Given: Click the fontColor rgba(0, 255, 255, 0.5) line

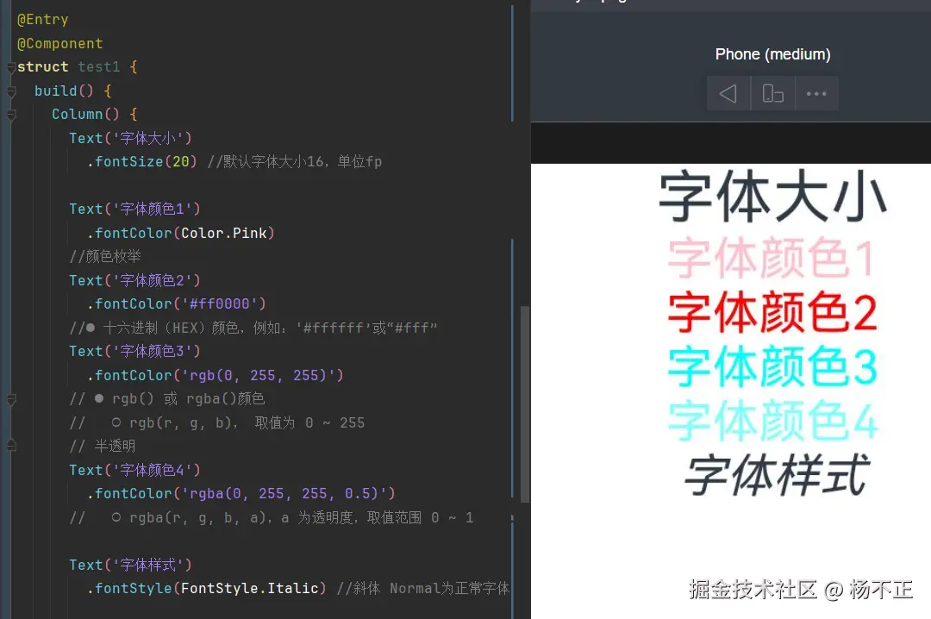Looking at the screenshot, I should (241, 494).
